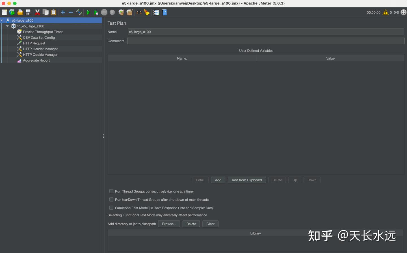Click the Comments input field

[266, 41]
